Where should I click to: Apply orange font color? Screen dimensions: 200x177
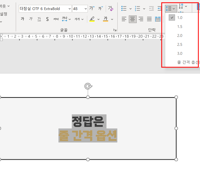[x=105, y=19]
